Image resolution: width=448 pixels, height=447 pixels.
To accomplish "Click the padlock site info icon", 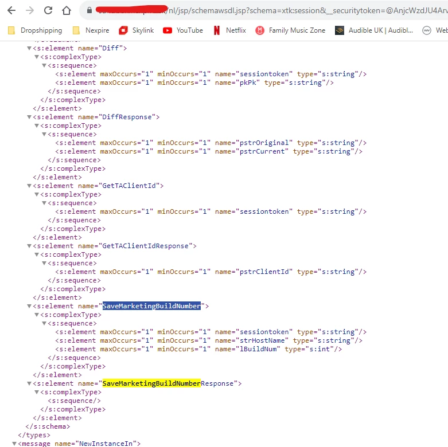I will tap(89, 10).
